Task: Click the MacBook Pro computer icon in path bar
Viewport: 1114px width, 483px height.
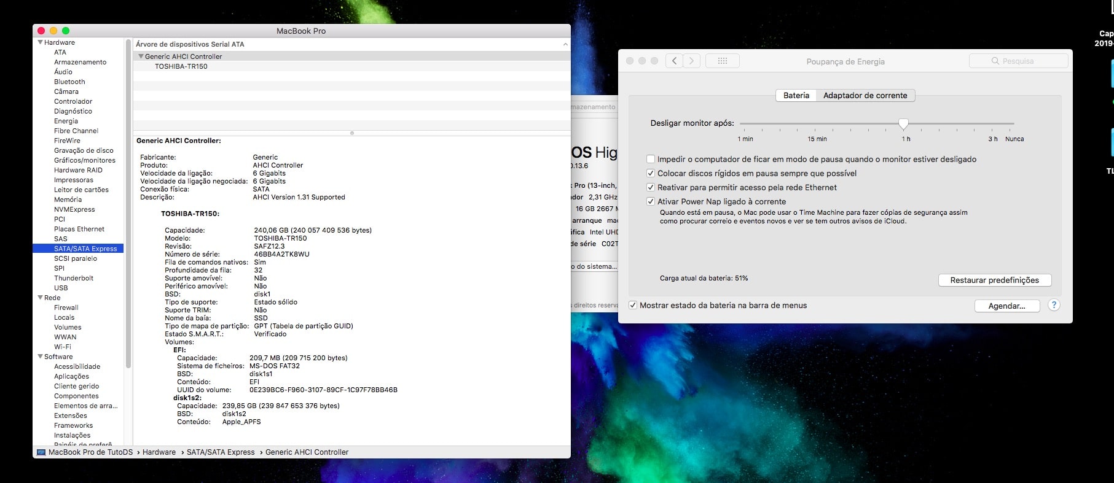Action: pos(41,452)
